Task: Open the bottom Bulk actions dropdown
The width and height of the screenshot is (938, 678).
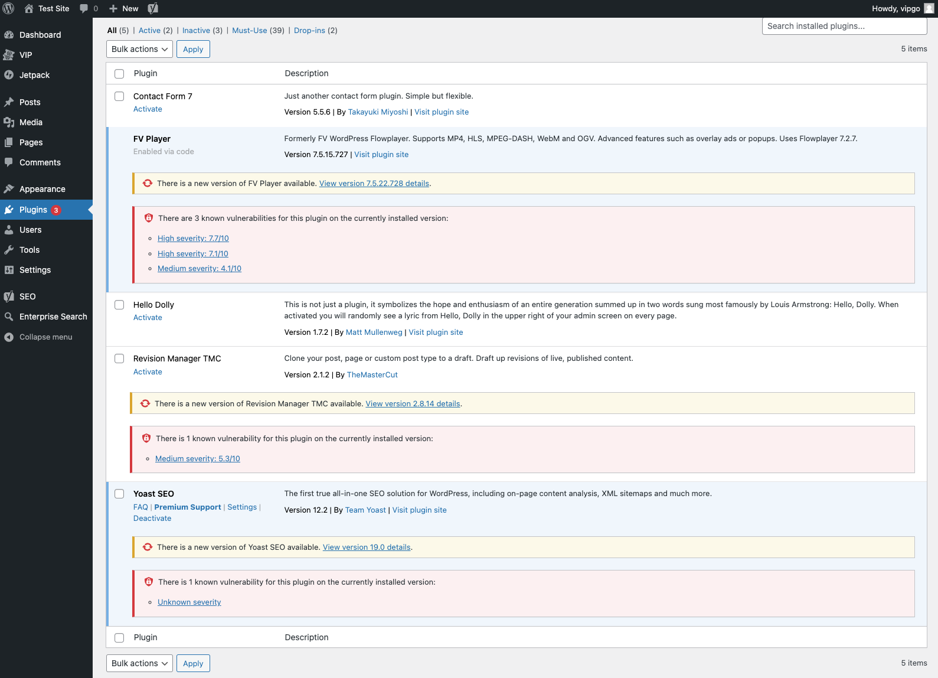Action: [x=139, y=663]
